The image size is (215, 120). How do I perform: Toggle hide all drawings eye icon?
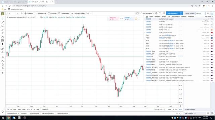3,68
